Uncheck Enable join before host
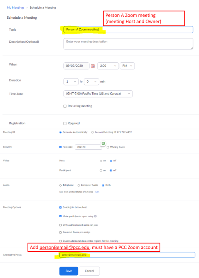Screen dimensions: 199x278 (x=60, y=207)
